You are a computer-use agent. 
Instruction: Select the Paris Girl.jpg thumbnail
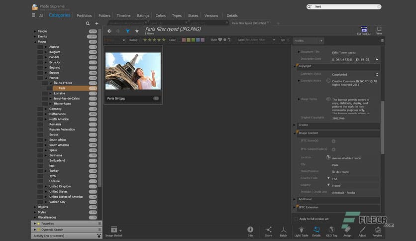(x=133, y=71)
